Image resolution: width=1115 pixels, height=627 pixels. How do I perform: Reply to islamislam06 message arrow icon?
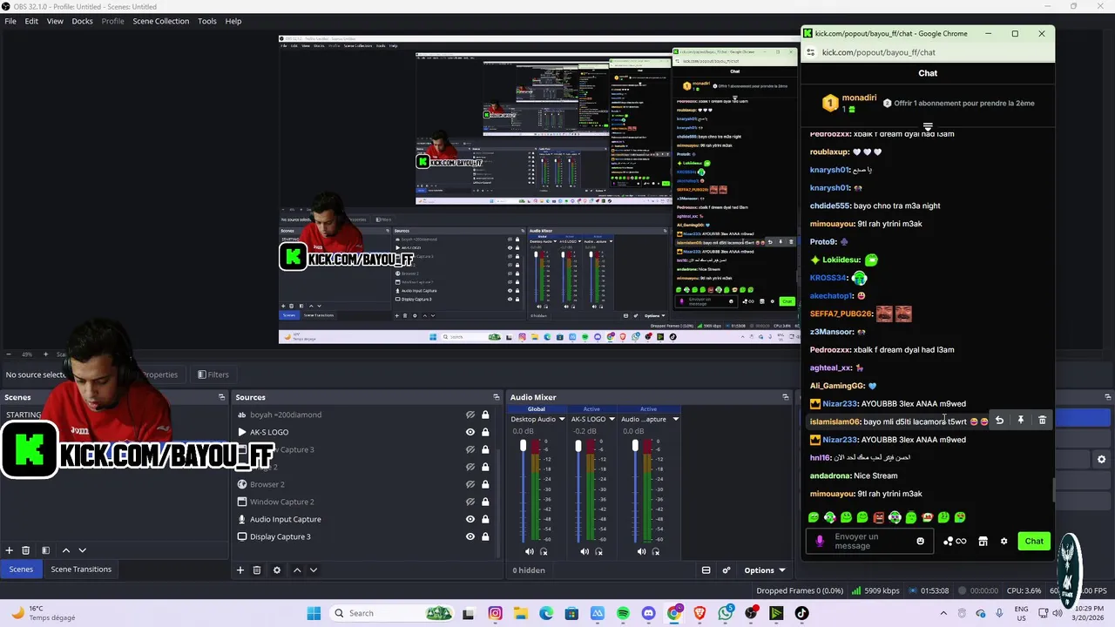(x=1000, y=421)
